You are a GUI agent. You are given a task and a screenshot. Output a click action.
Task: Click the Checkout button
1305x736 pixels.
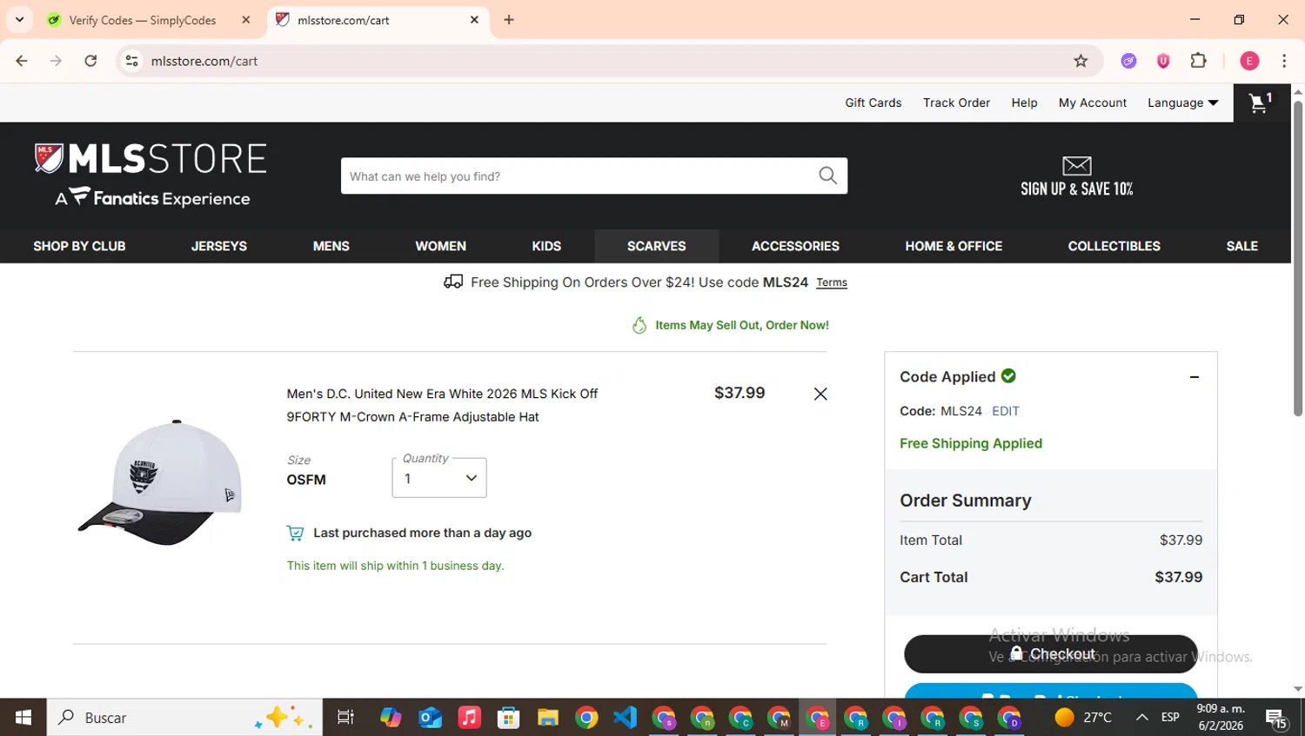point(1051,653)
